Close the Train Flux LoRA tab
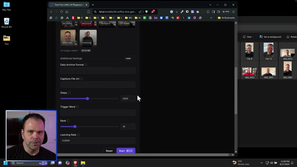 click(x=86, y=5)
